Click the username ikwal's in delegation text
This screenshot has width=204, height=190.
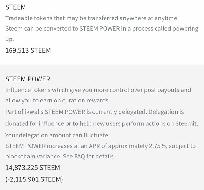point(34,112)
